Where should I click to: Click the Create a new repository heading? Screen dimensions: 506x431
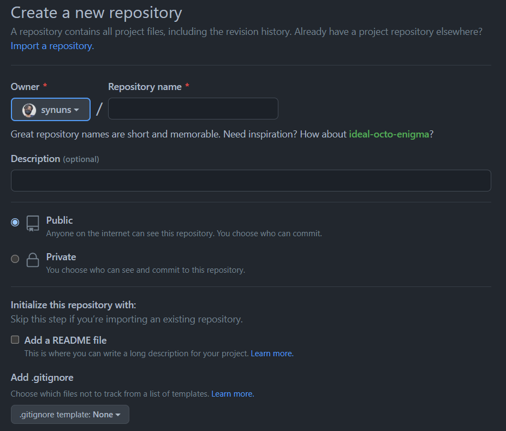pos(96,13)
